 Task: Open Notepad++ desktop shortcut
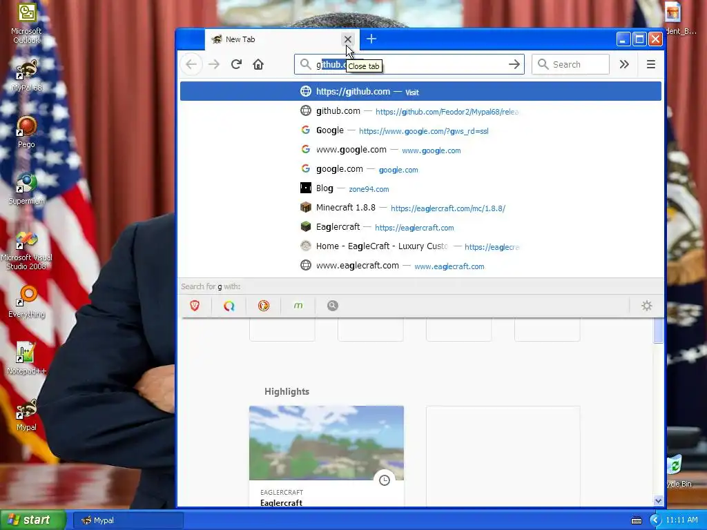pos(27,359)
